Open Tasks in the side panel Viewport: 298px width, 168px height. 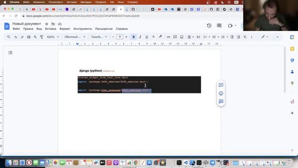[x=292, y=60]
